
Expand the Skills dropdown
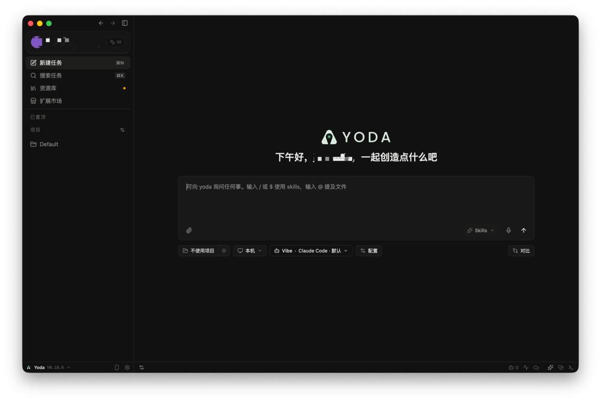(481, 231)
